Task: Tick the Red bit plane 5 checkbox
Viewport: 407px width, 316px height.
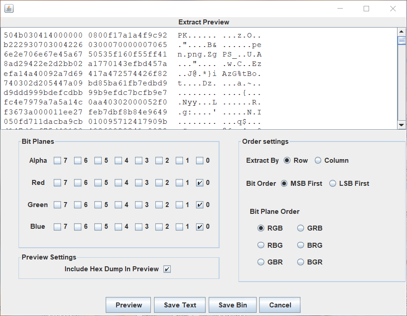Action: [x=98, y=183]
